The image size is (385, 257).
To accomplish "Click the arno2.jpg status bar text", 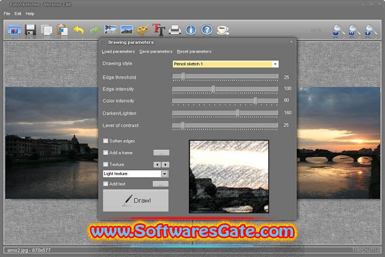I will click(x=29, y=250).
